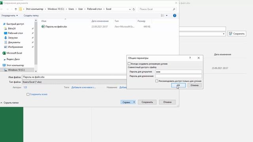Enable always create backup copy checkbox
The width and height of the screenshot is (253, 142).
point(129,64)
